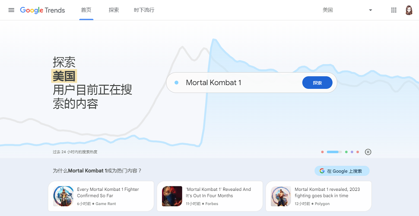Open the Google apps grid
Screen dimensions: 419x216
pyautogui.click(x=393, y=10)
